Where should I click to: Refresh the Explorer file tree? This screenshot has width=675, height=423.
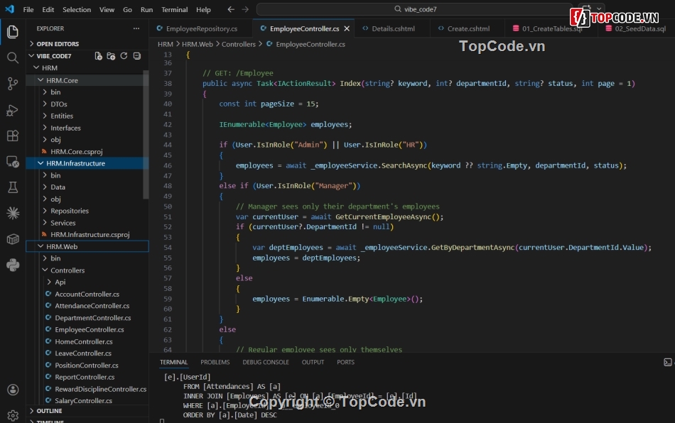[124, 55]
